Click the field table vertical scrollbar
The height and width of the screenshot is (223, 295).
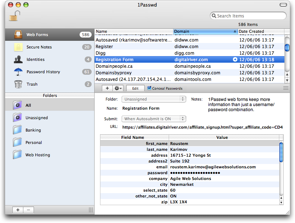[x=281, y=171]
